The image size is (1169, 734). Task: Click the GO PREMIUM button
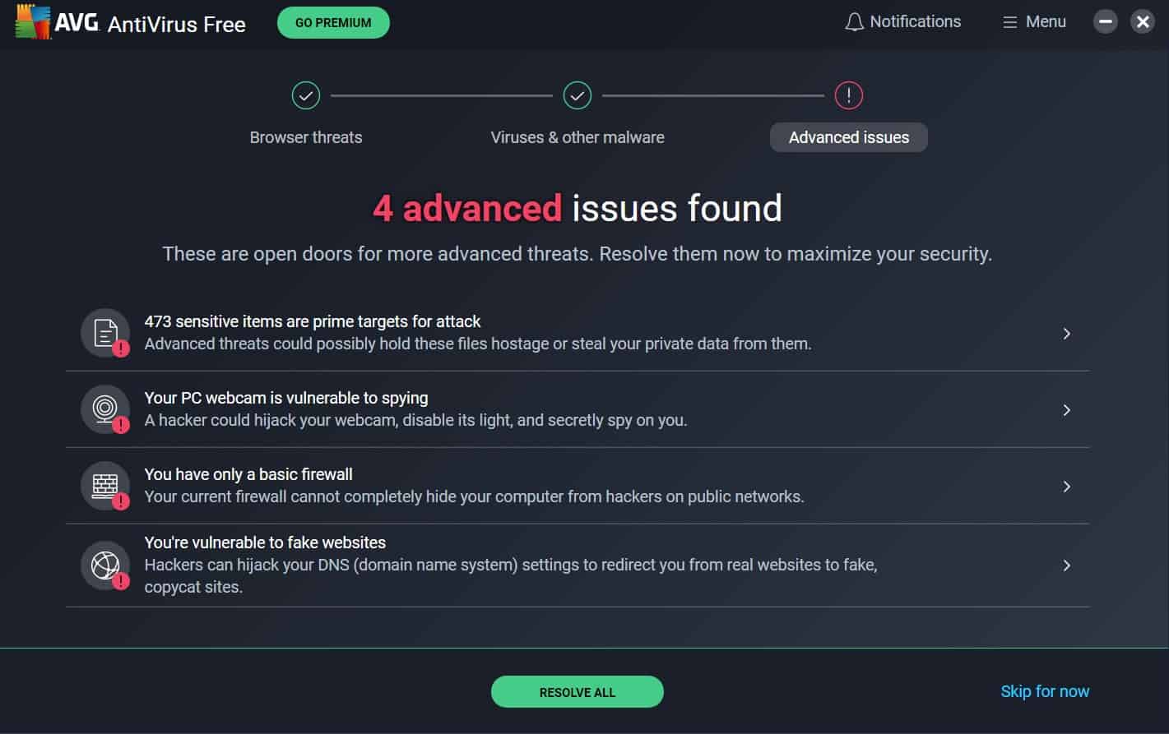tap(332, 22)
